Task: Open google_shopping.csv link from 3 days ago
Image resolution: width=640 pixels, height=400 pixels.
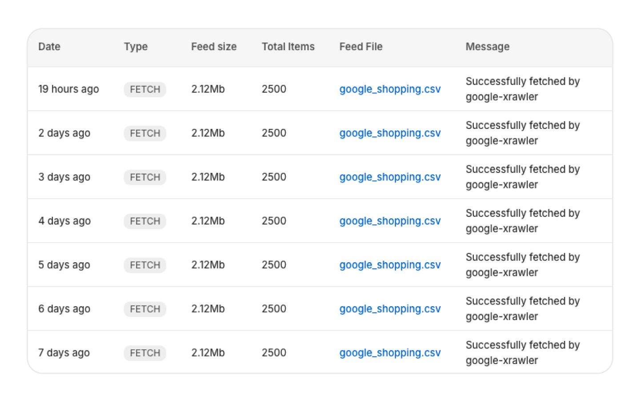Action: pyautogui.click(x=390, y=177)
